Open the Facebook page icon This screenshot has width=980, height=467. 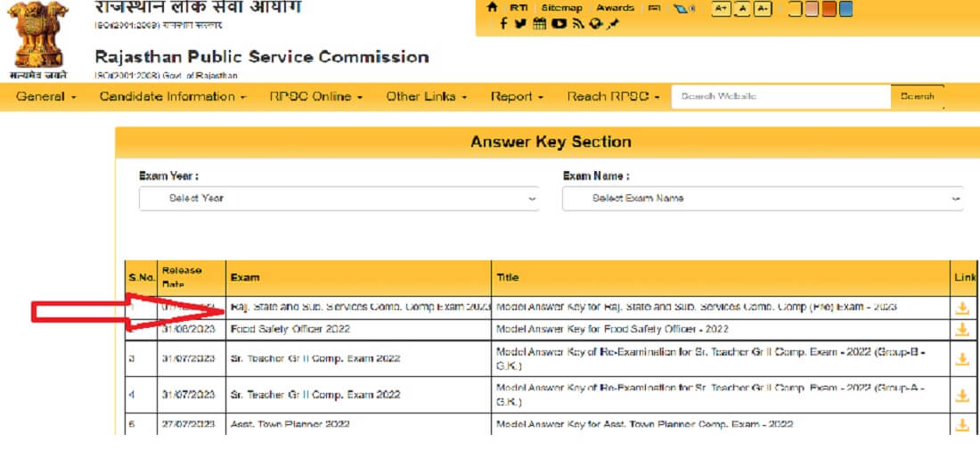click(503, 24)
